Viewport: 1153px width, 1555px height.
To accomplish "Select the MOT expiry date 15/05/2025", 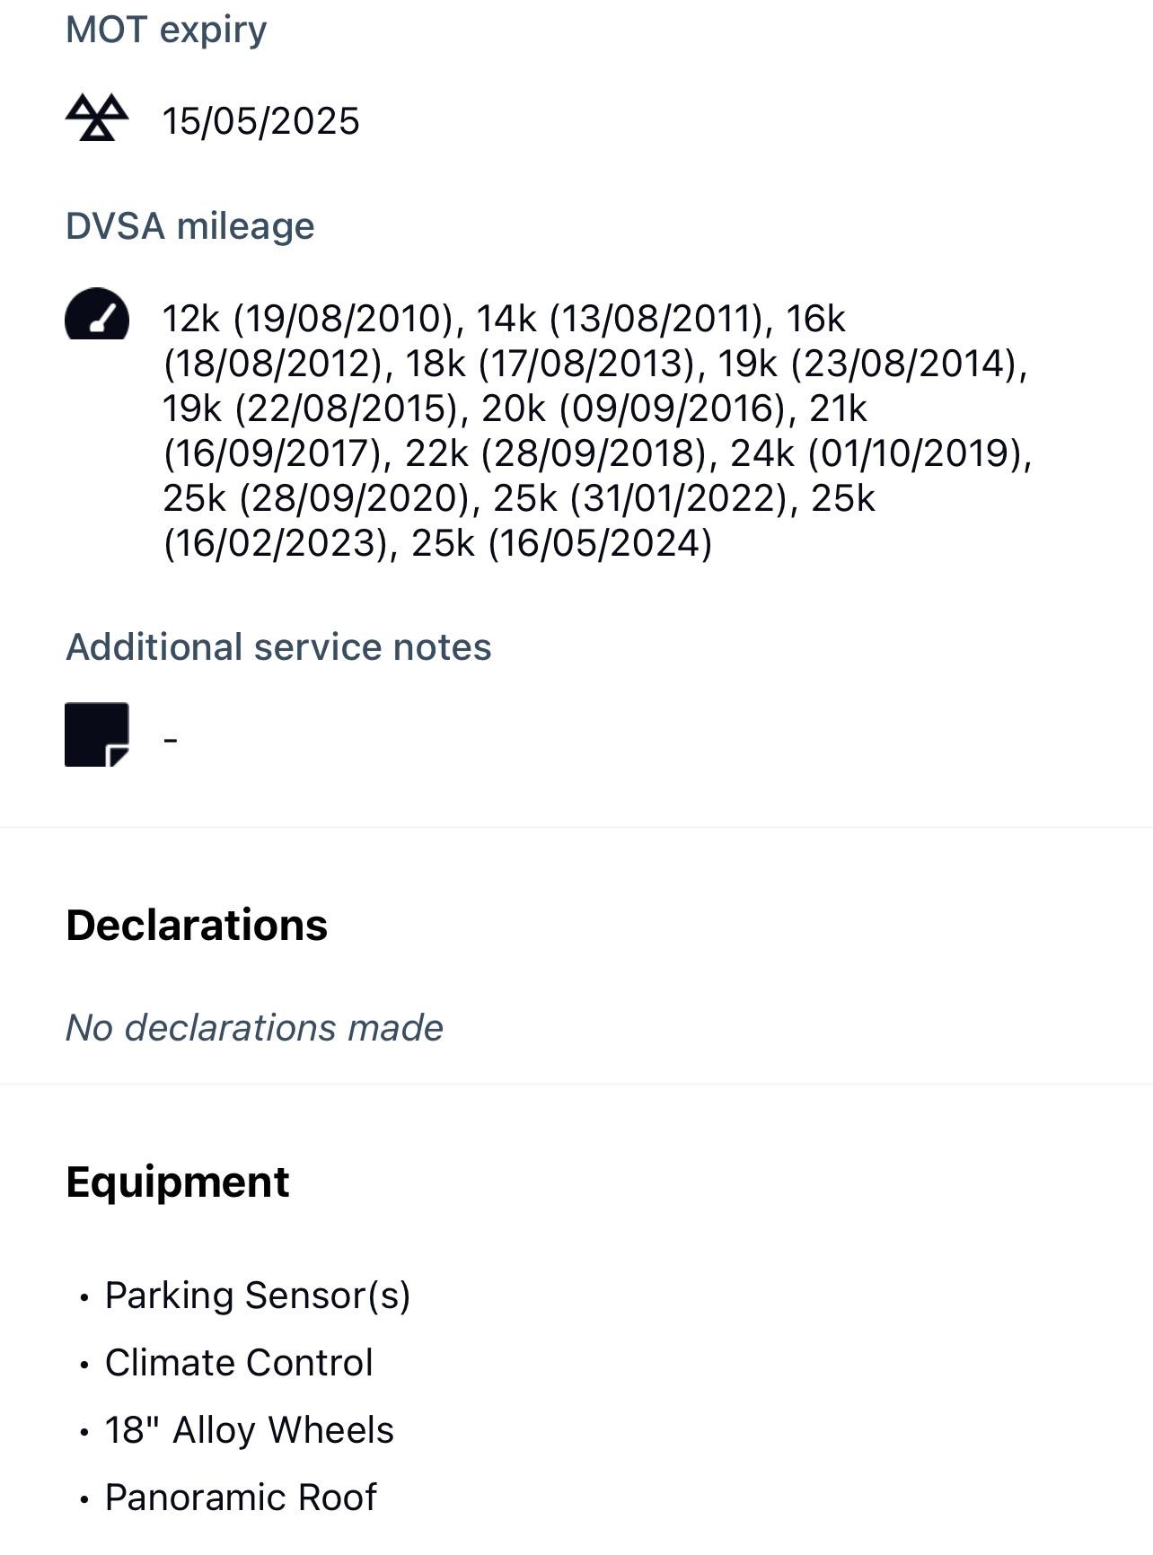I will point(260,121).
